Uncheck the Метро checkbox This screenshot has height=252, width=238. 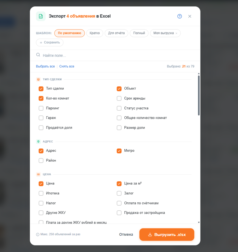coord(119,151)
